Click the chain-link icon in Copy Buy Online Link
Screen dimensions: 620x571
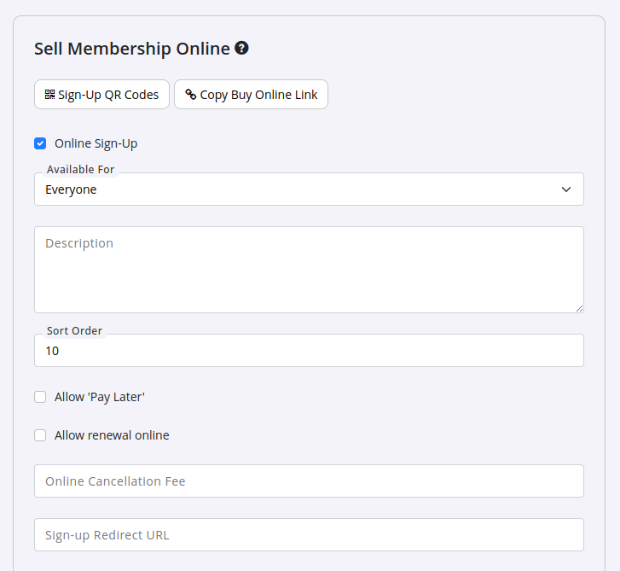click(191, 95)
